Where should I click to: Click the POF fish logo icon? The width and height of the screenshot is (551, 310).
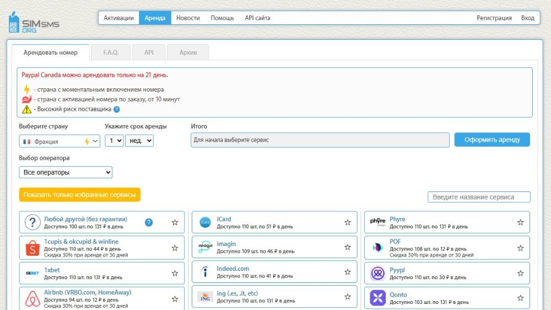click(x=378, y=248)
